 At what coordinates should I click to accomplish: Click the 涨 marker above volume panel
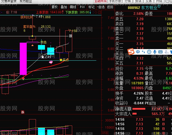tap(23, 112)
